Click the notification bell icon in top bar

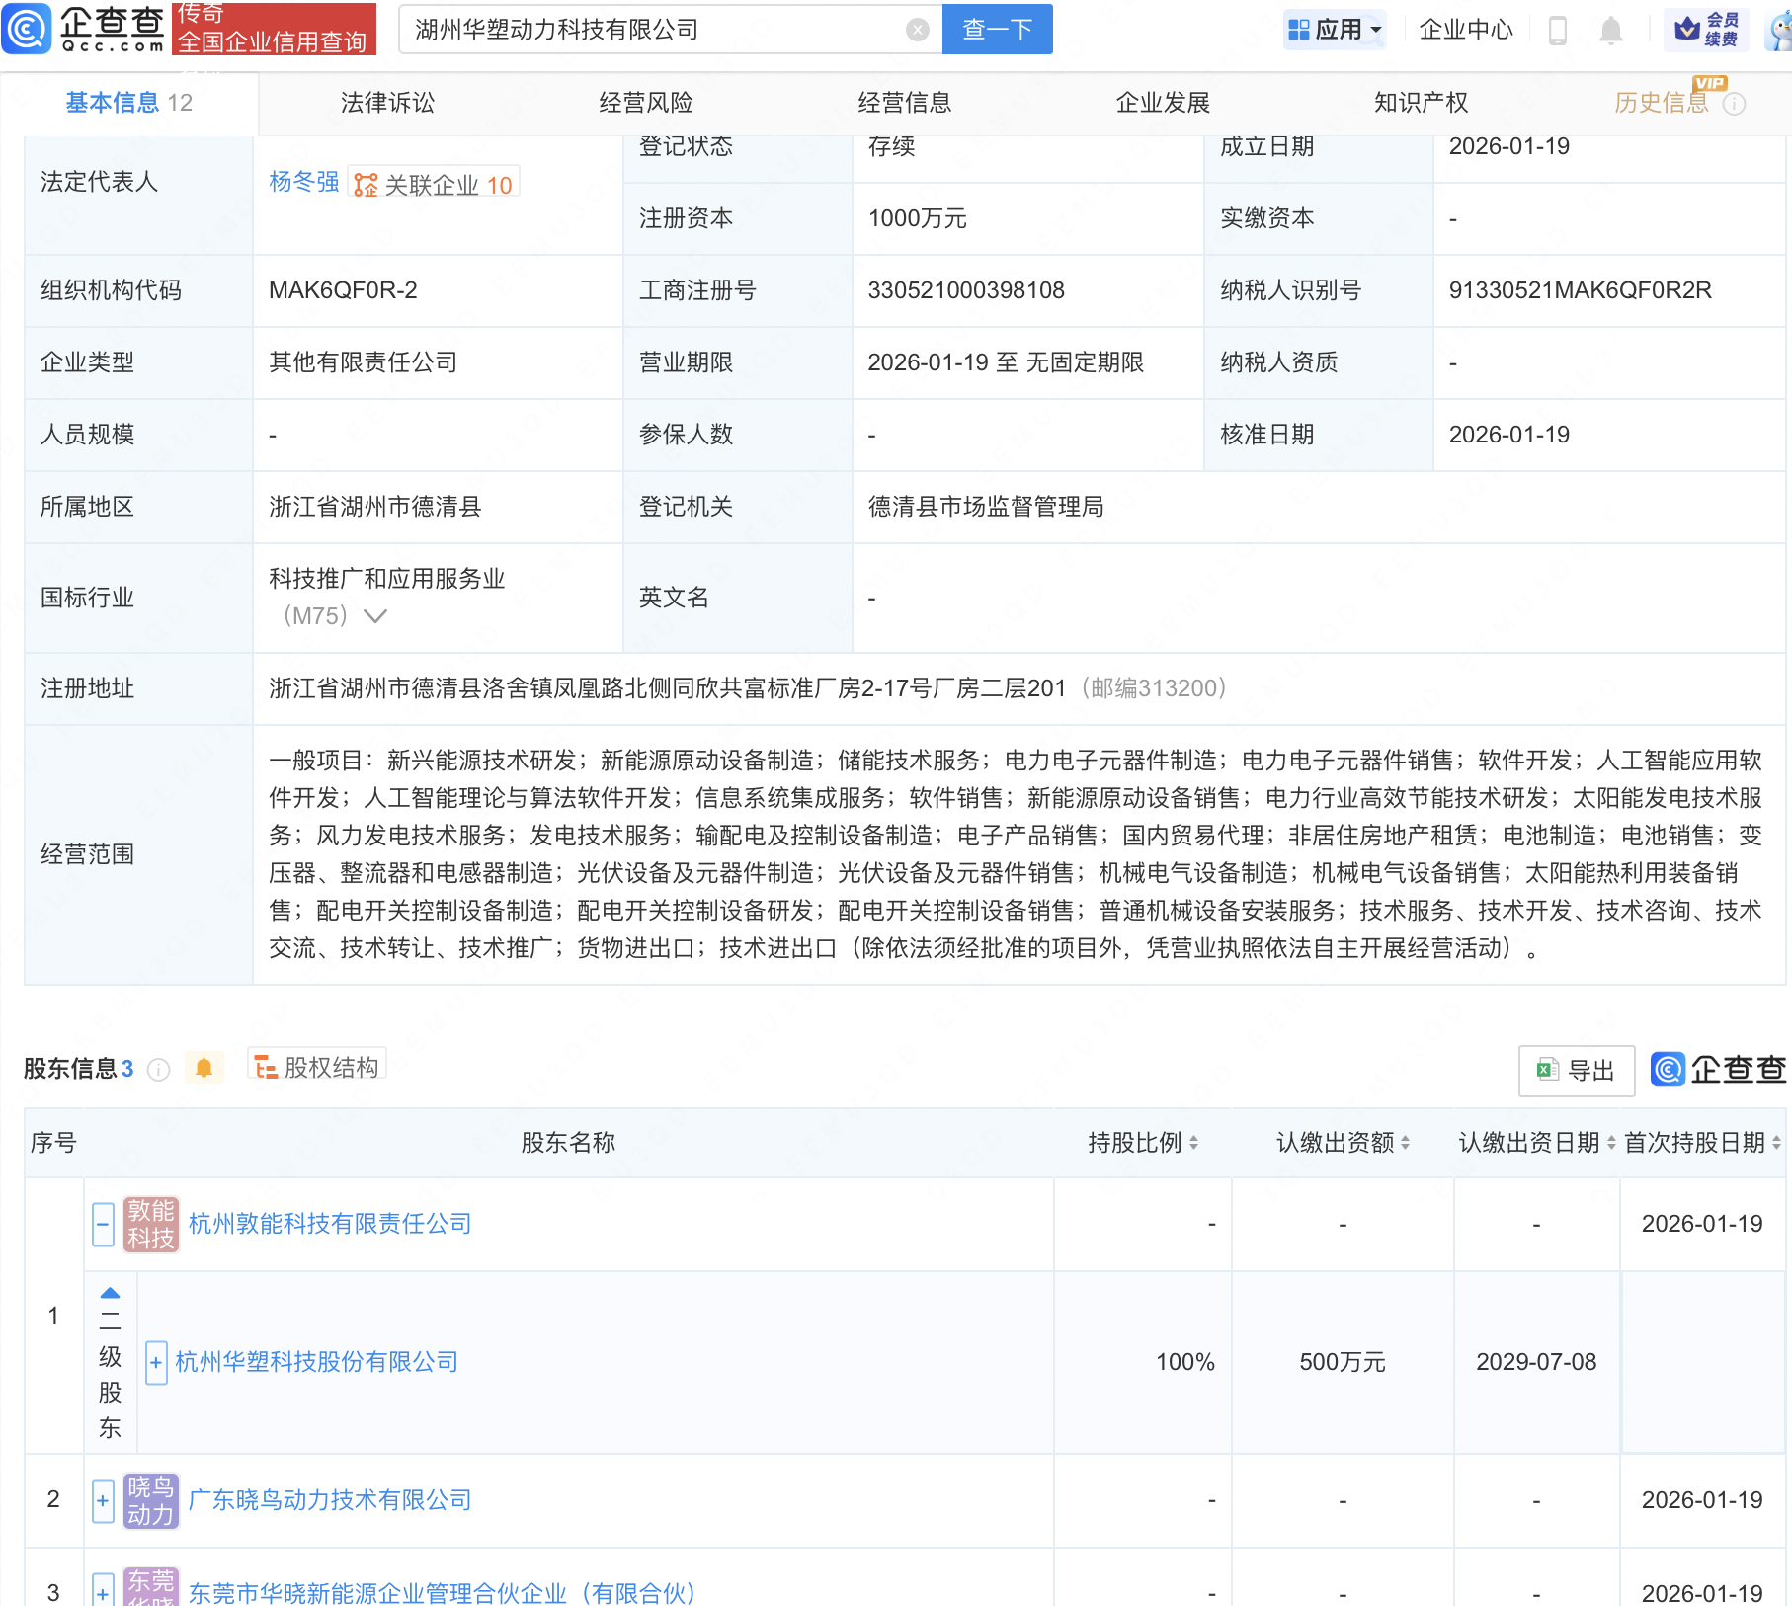[x=1610, y=30]
